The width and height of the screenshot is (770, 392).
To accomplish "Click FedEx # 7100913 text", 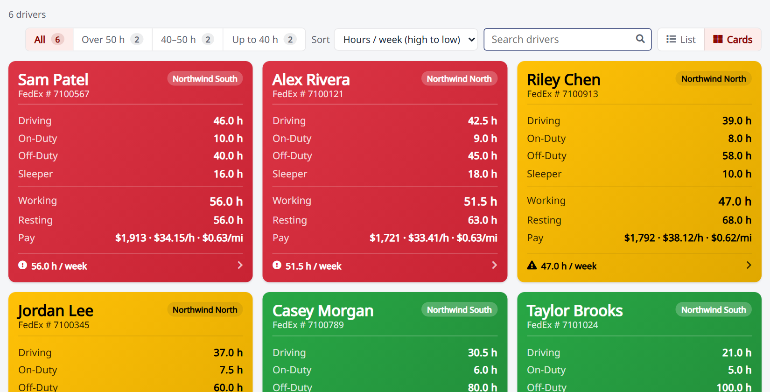I will point(562,94).
